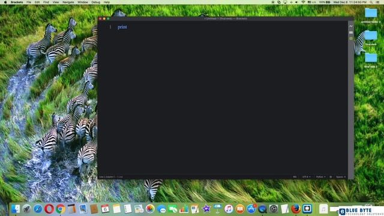This screenshot has width=384, height=216.
Task: Open the Debug menu
Action: point(95,2)
